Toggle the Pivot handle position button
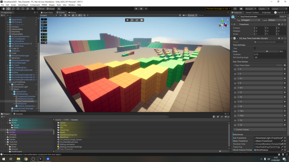 point(41,9)
